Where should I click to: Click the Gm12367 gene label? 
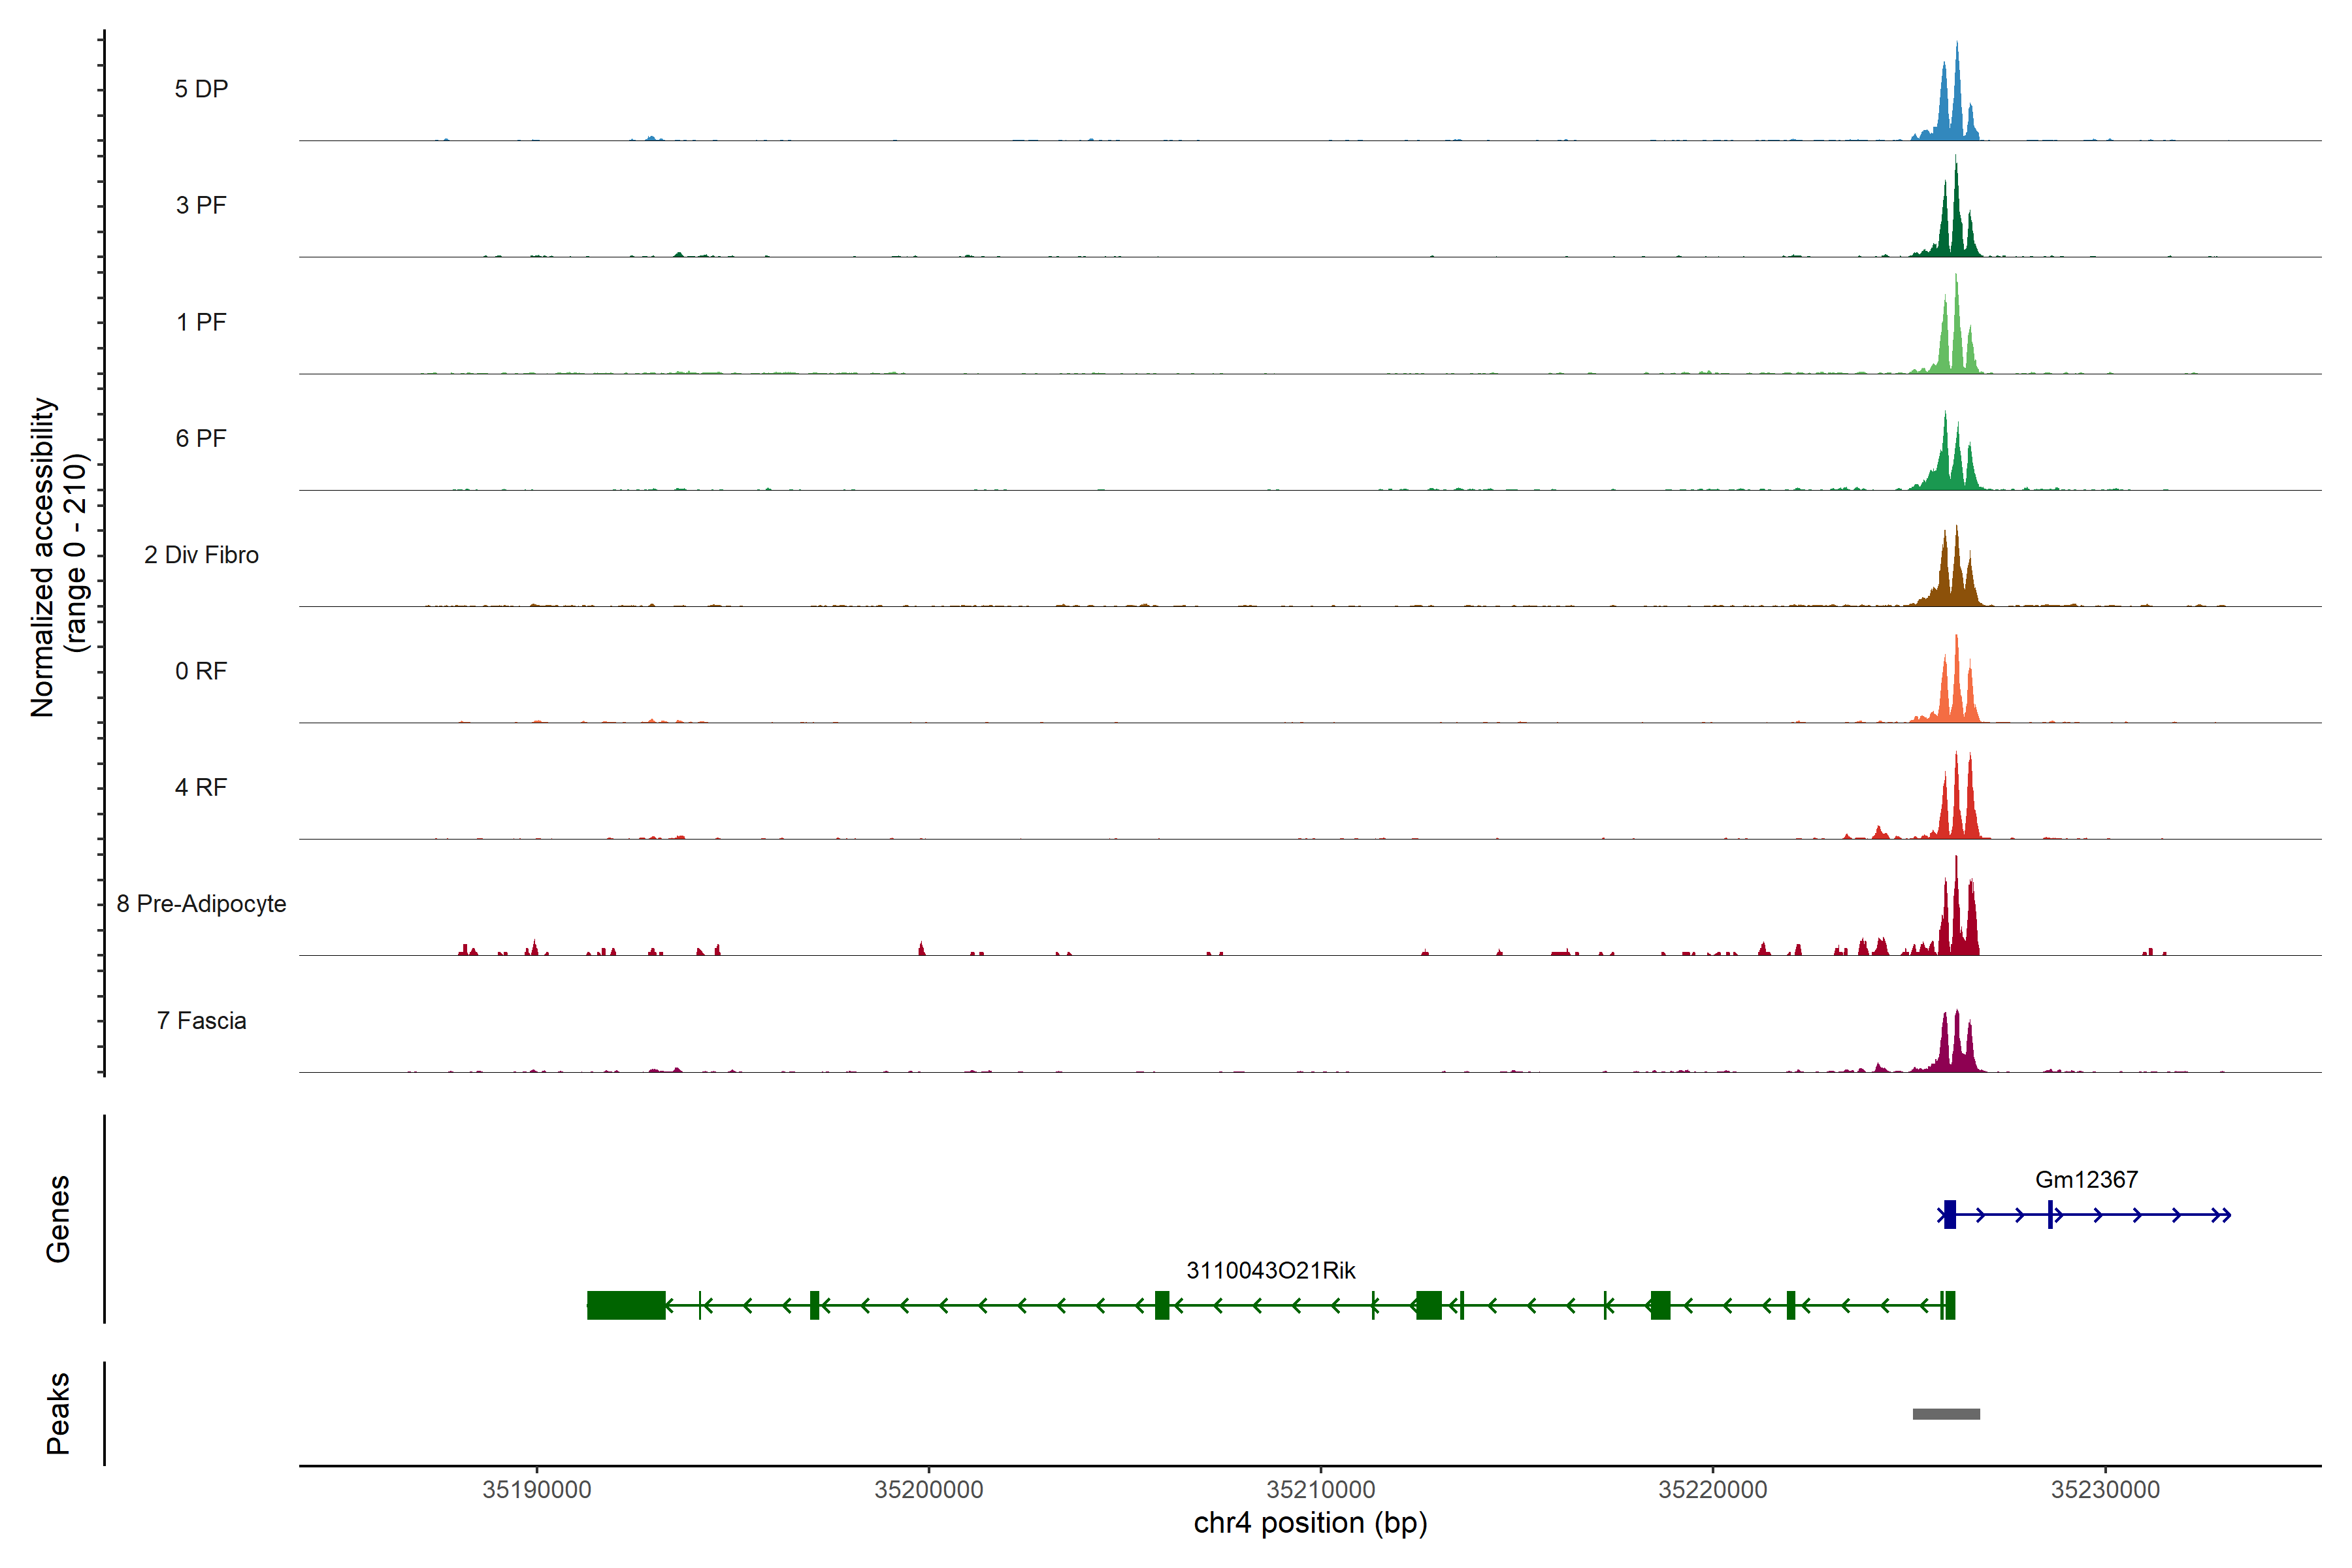tap(2086, 1179)
